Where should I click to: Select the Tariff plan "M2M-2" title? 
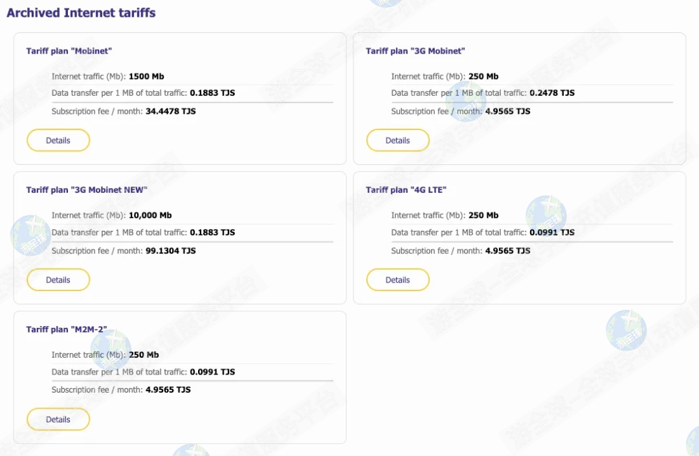(x=66, y=330)
